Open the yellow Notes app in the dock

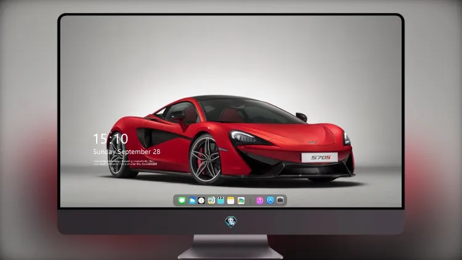coord(231,200)
